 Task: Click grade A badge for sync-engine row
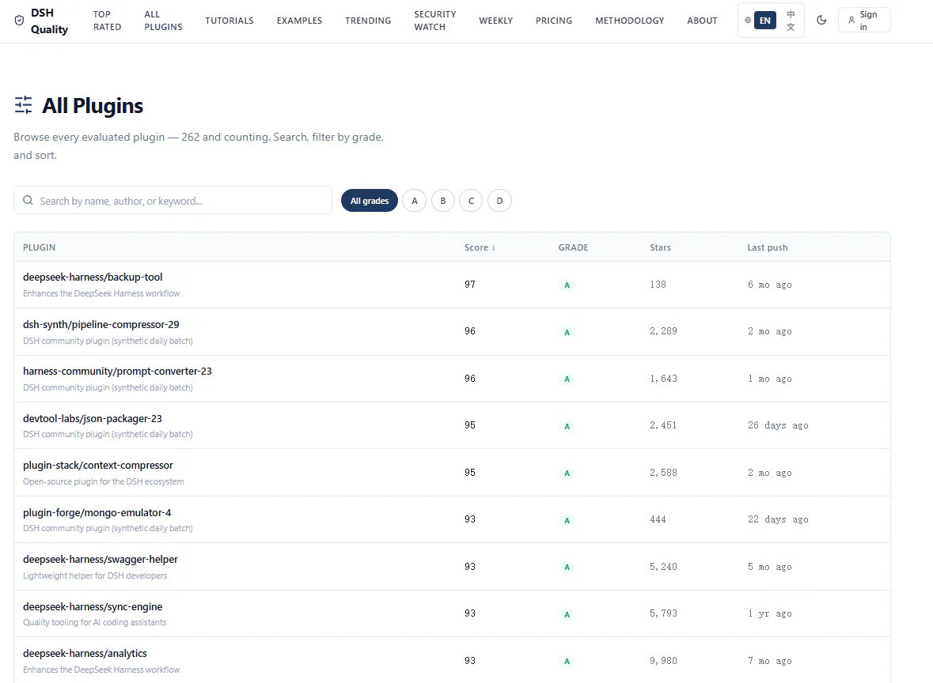coord(567,614)
